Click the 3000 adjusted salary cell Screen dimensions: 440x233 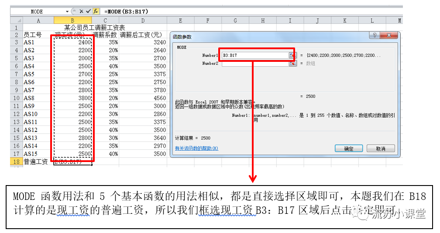(143, 106)
